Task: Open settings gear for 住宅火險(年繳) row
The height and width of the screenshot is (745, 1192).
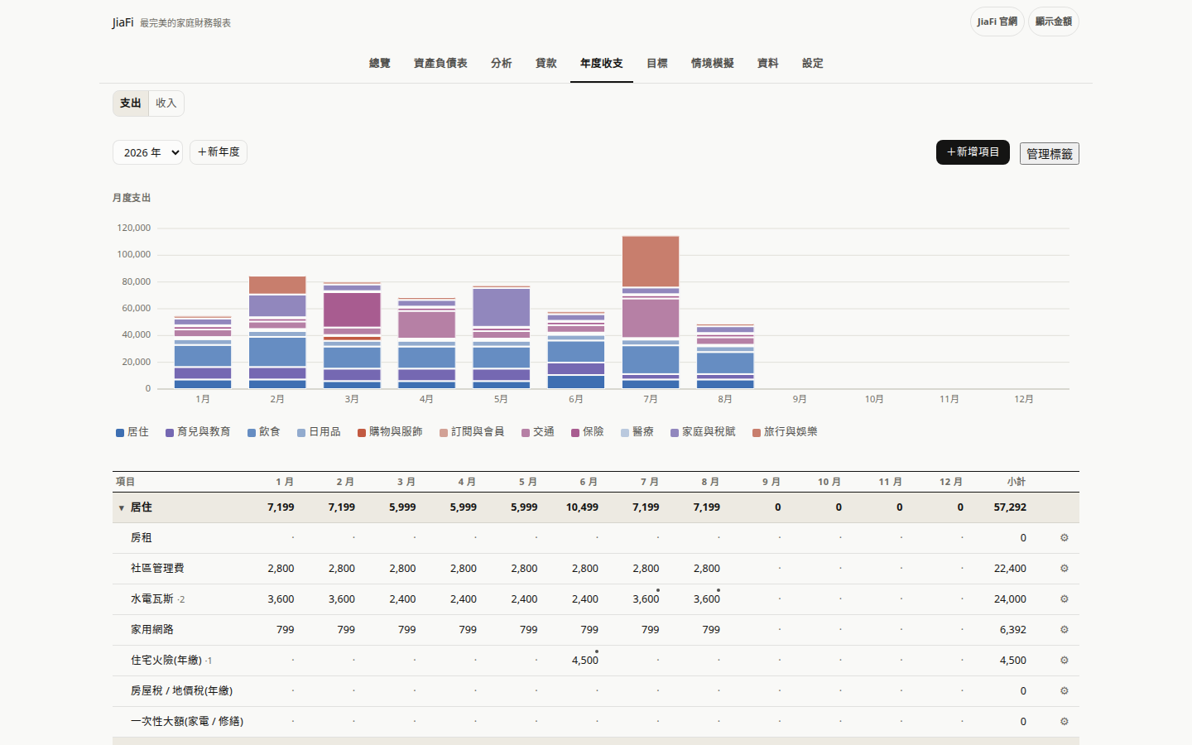Action: [x=1065, y=661]
